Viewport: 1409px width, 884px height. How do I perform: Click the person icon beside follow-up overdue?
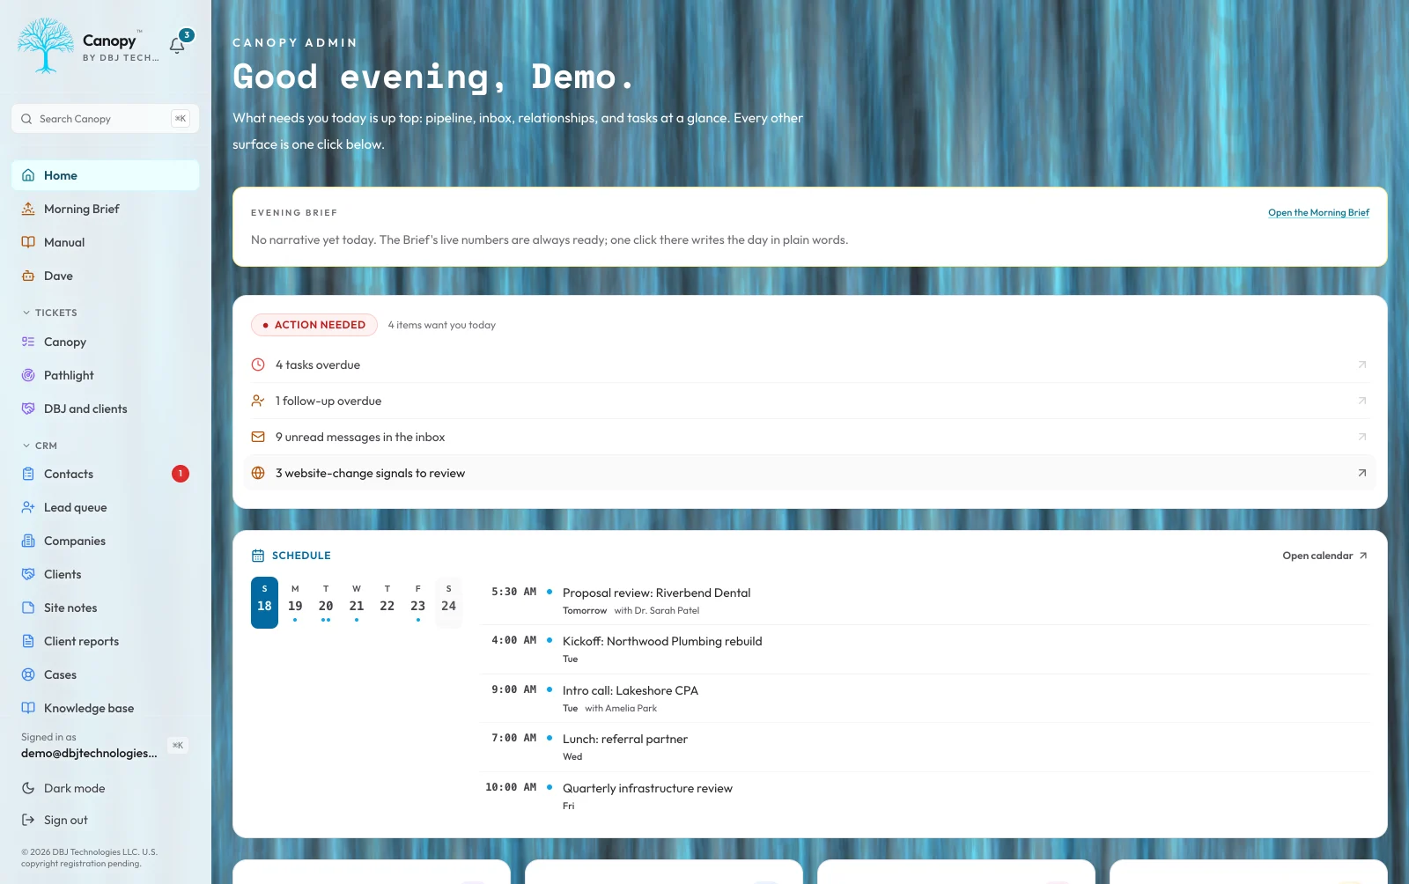click(x=258, y=401)
